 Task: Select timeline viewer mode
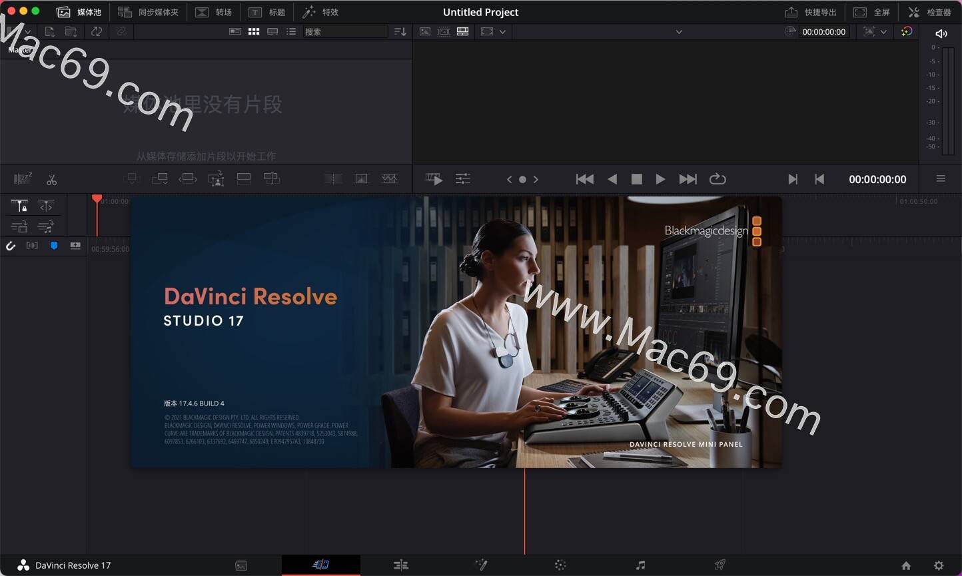pos(462,31)
